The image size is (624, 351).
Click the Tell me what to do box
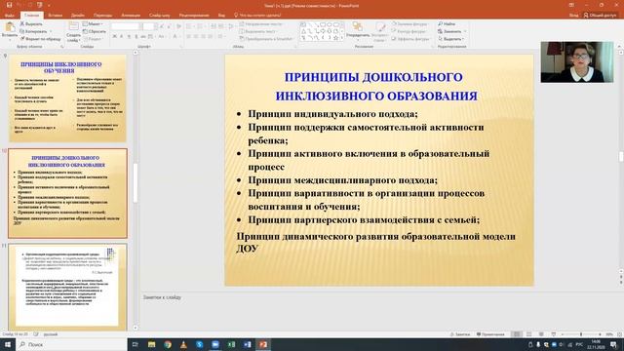point(257,16)
